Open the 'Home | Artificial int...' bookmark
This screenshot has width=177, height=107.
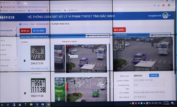(18, 11)
